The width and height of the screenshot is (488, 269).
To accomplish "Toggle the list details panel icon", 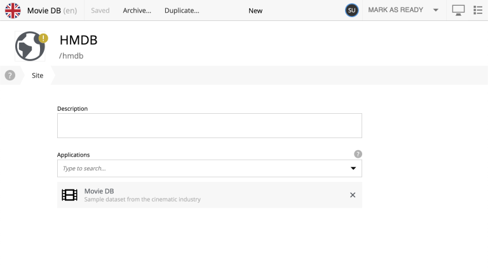I will [478, 10].
